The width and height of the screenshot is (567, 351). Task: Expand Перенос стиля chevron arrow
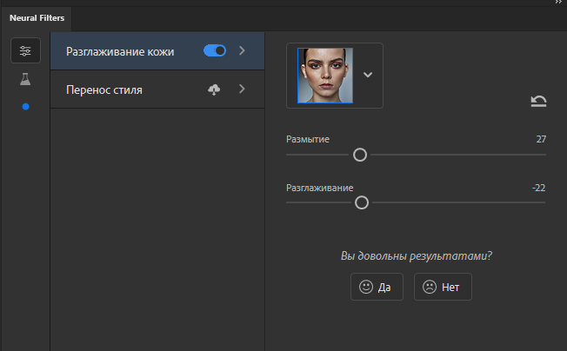pos(242,89)
